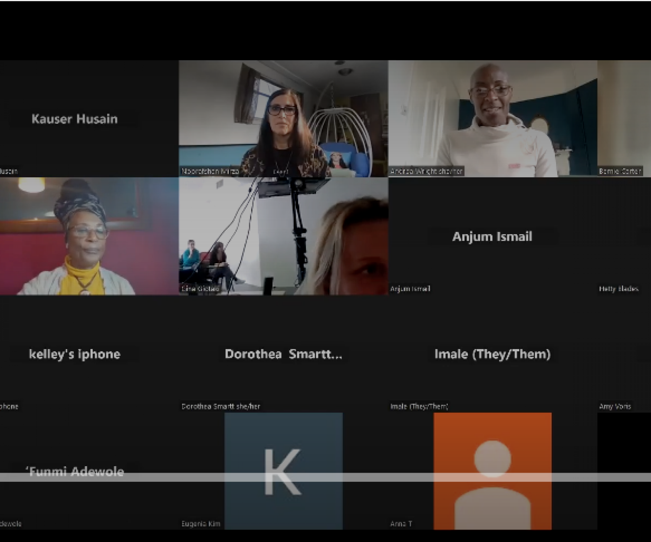
Task: Click the Bernie Carter tile at right edge
Action: pyautogui.click(x=623, y=118)
